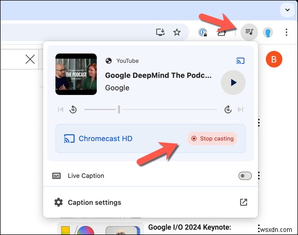Viewport: 298px width, 235px height.
Task: Open the orange B account avatar
Action: [x=274, y=59]
